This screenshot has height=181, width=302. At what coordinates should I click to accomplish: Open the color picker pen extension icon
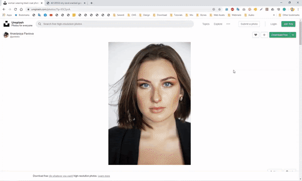(261, 9)
